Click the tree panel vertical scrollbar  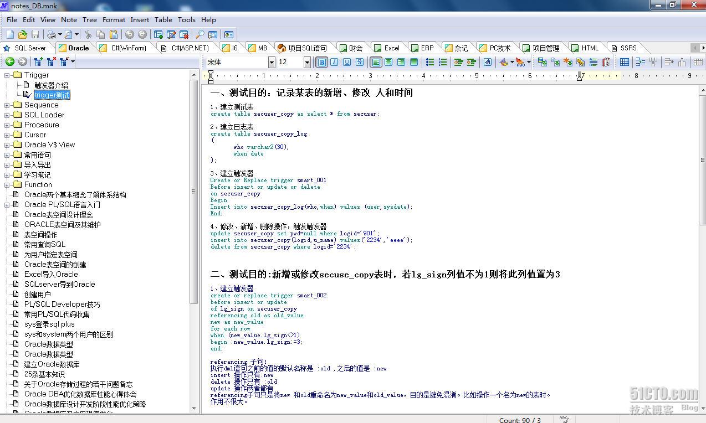click(194, 191)
